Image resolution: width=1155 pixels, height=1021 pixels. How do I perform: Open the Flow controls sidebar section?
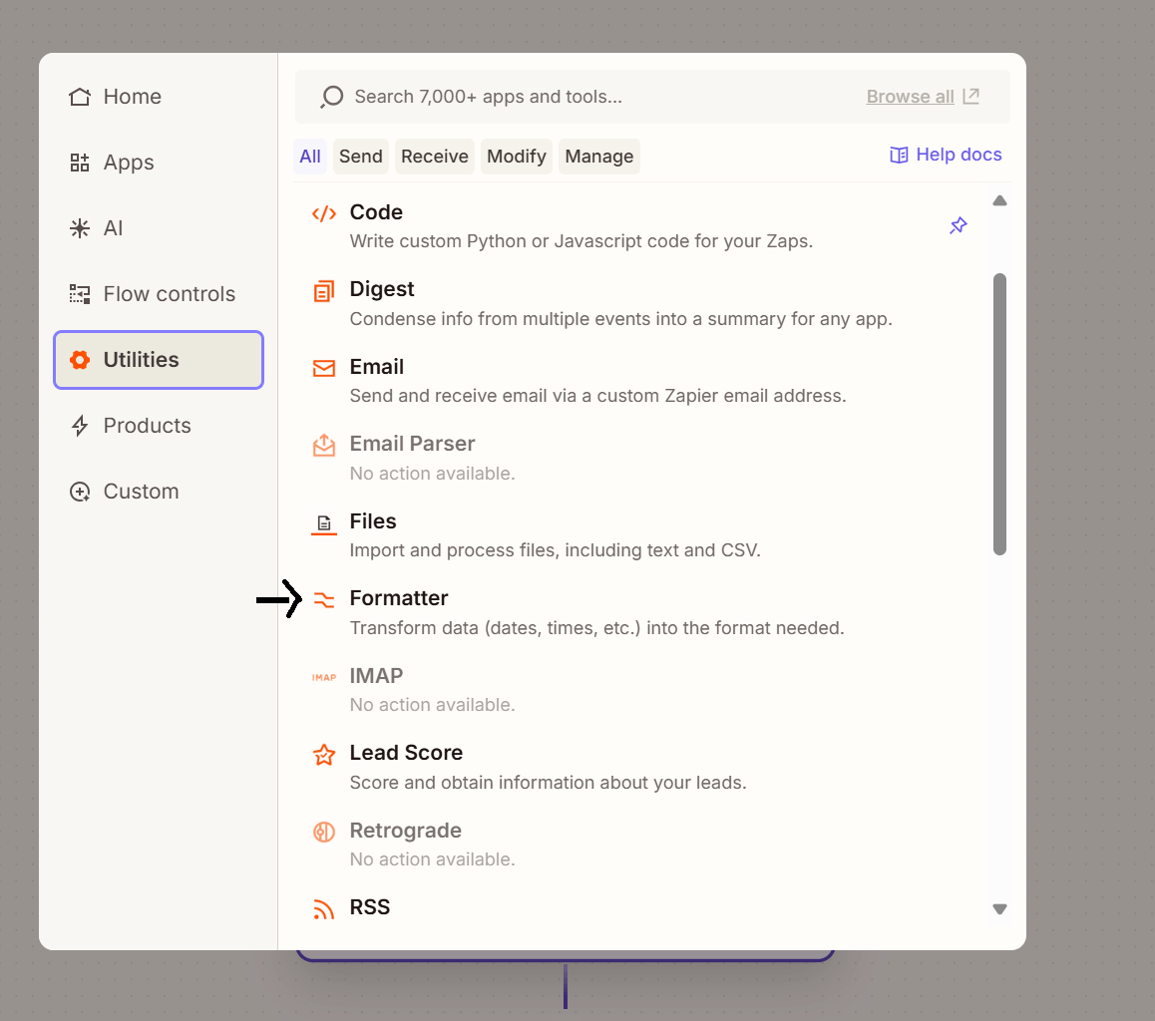[x=159, y=294]
